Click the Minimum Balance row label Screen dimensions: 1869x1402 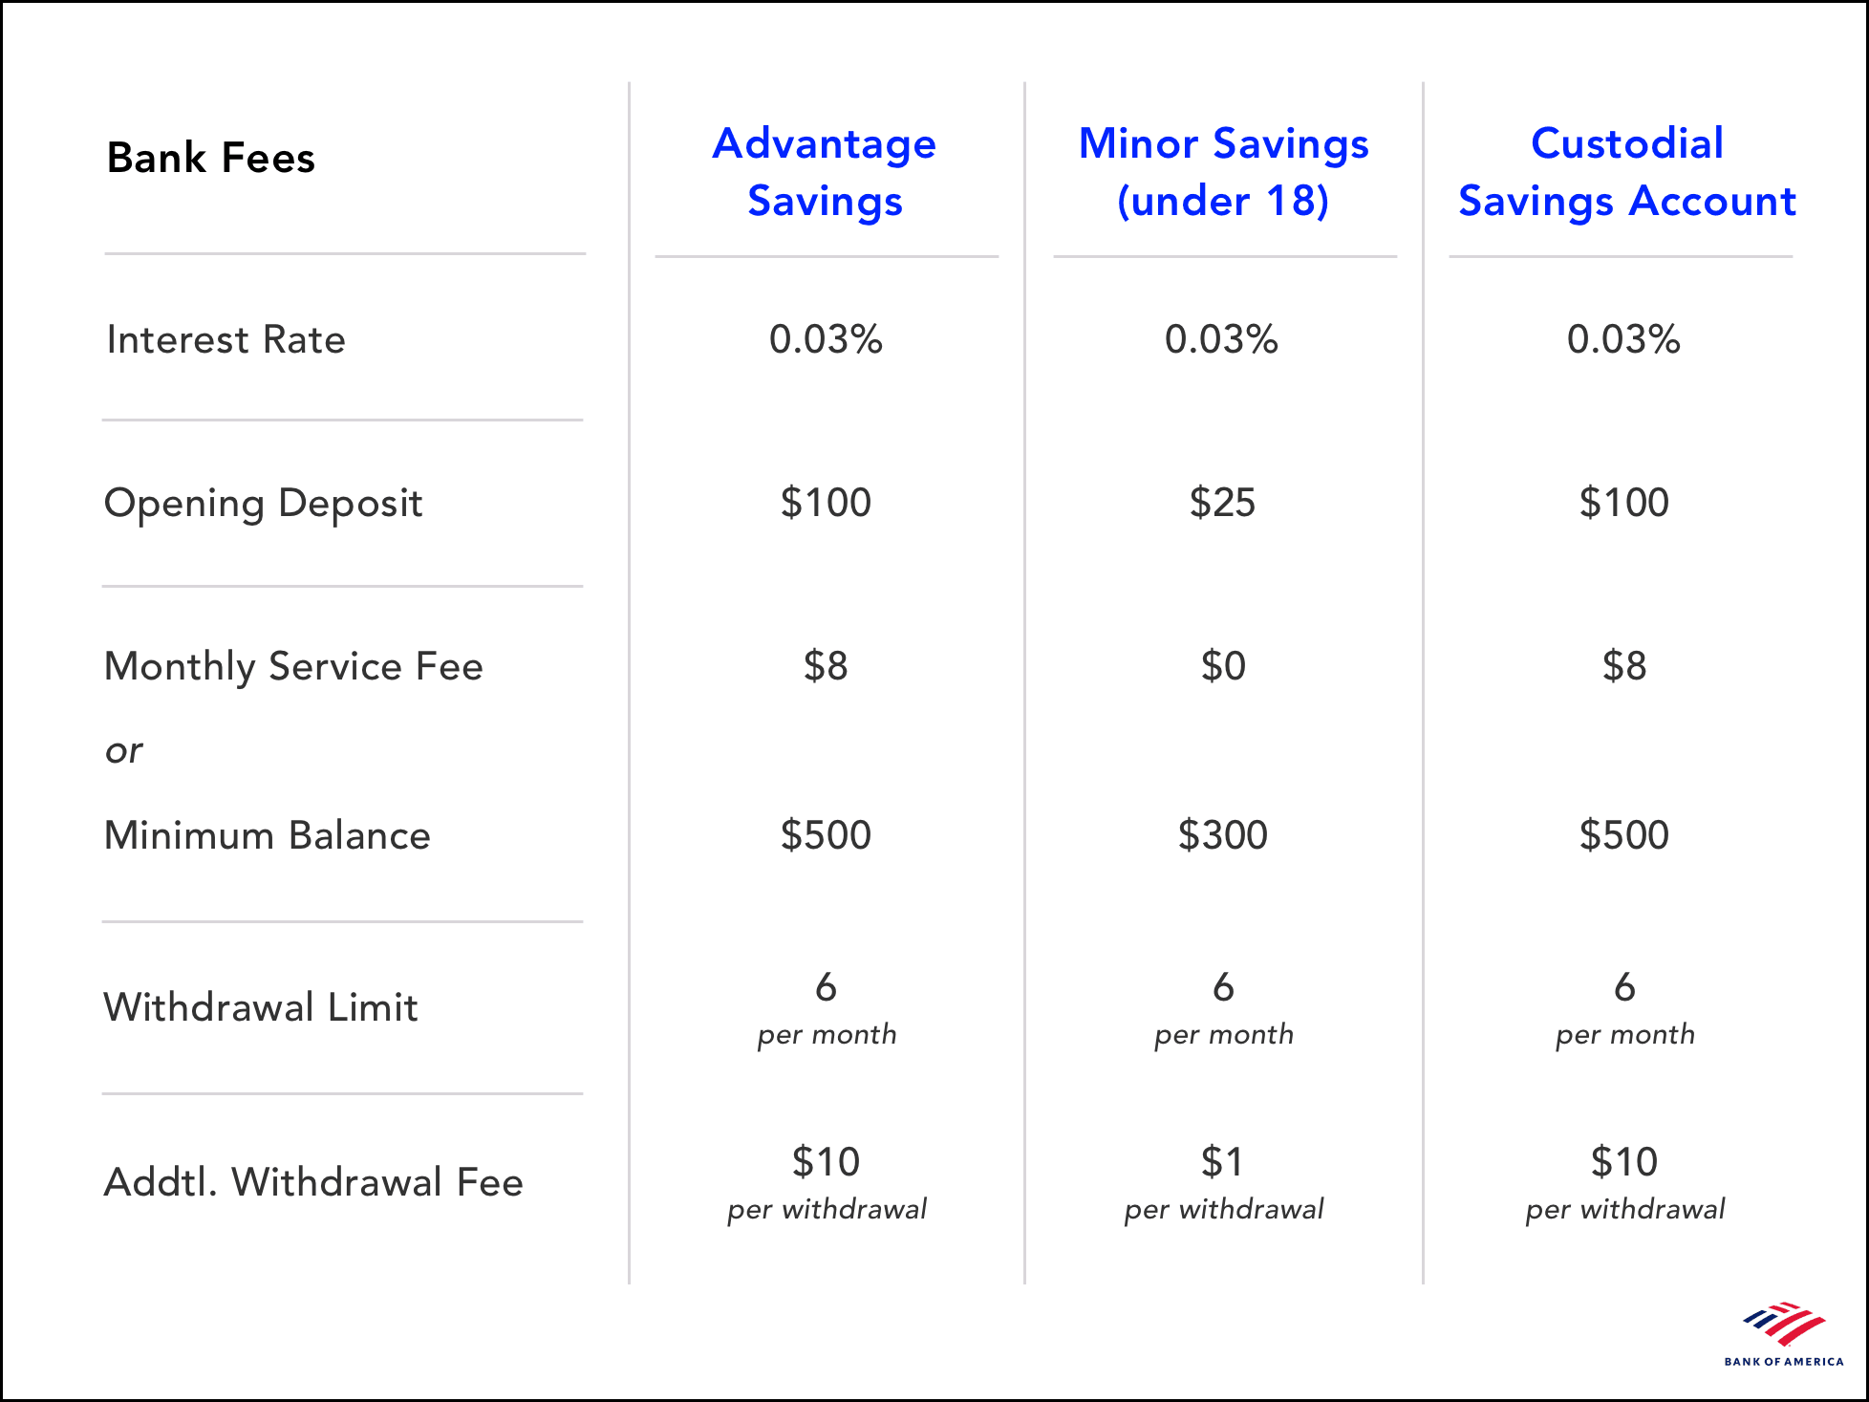click(267, 835)
